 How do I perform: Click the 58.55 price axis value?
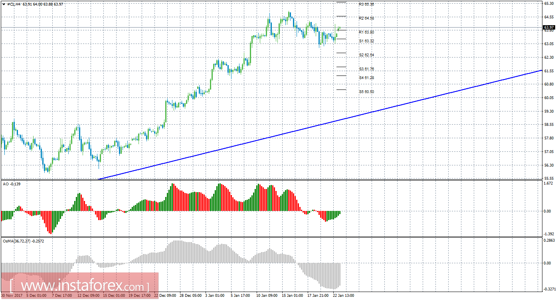pos(549,125)
